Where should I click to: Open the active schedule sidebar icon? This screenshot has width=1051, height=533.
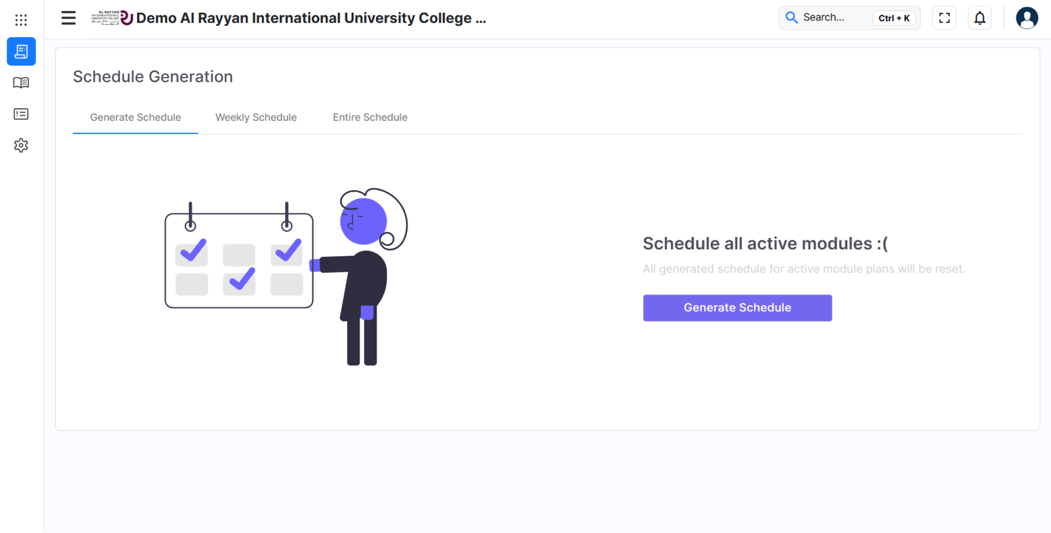[x=21, y=51]
